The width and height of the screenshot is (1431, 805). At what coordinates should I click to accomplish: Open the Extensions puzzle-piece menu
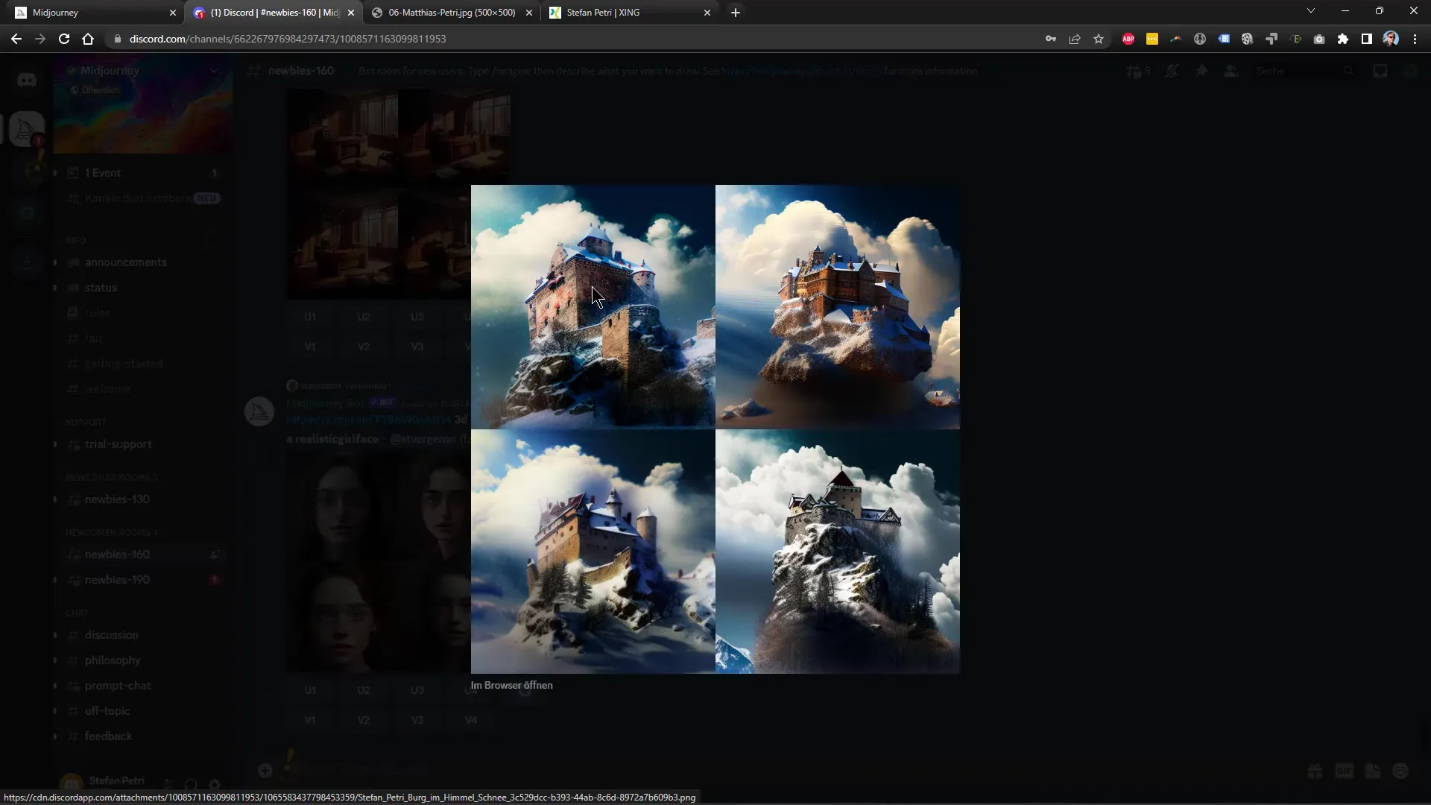[1343, 39]
